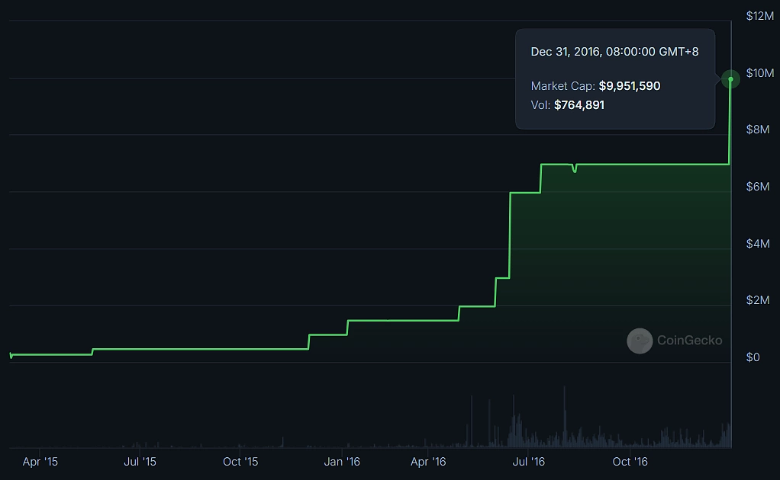Click the $10M y-axis label
Viewport: 780px width, 480px height.
click(x=760, y=73)
